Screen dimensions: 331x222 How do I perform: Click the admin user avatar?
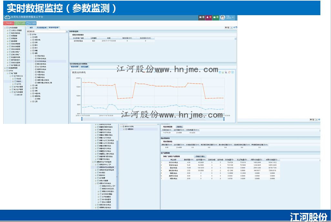coord(223,17)
